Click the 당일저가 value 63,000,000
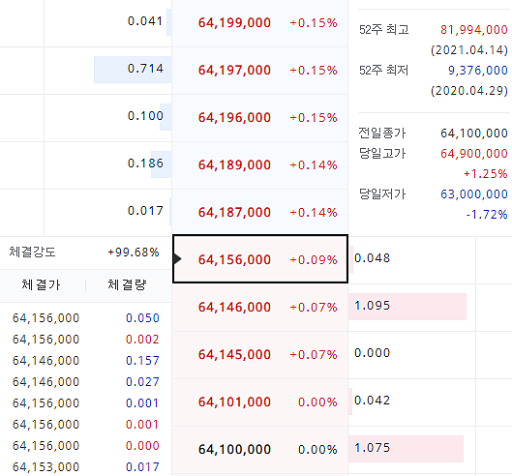Screen dimensions: 512x476 [x=474, y=194]
